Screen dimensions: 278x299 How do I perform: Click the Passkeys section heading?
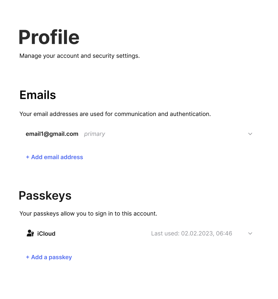(x=45, y=196)
